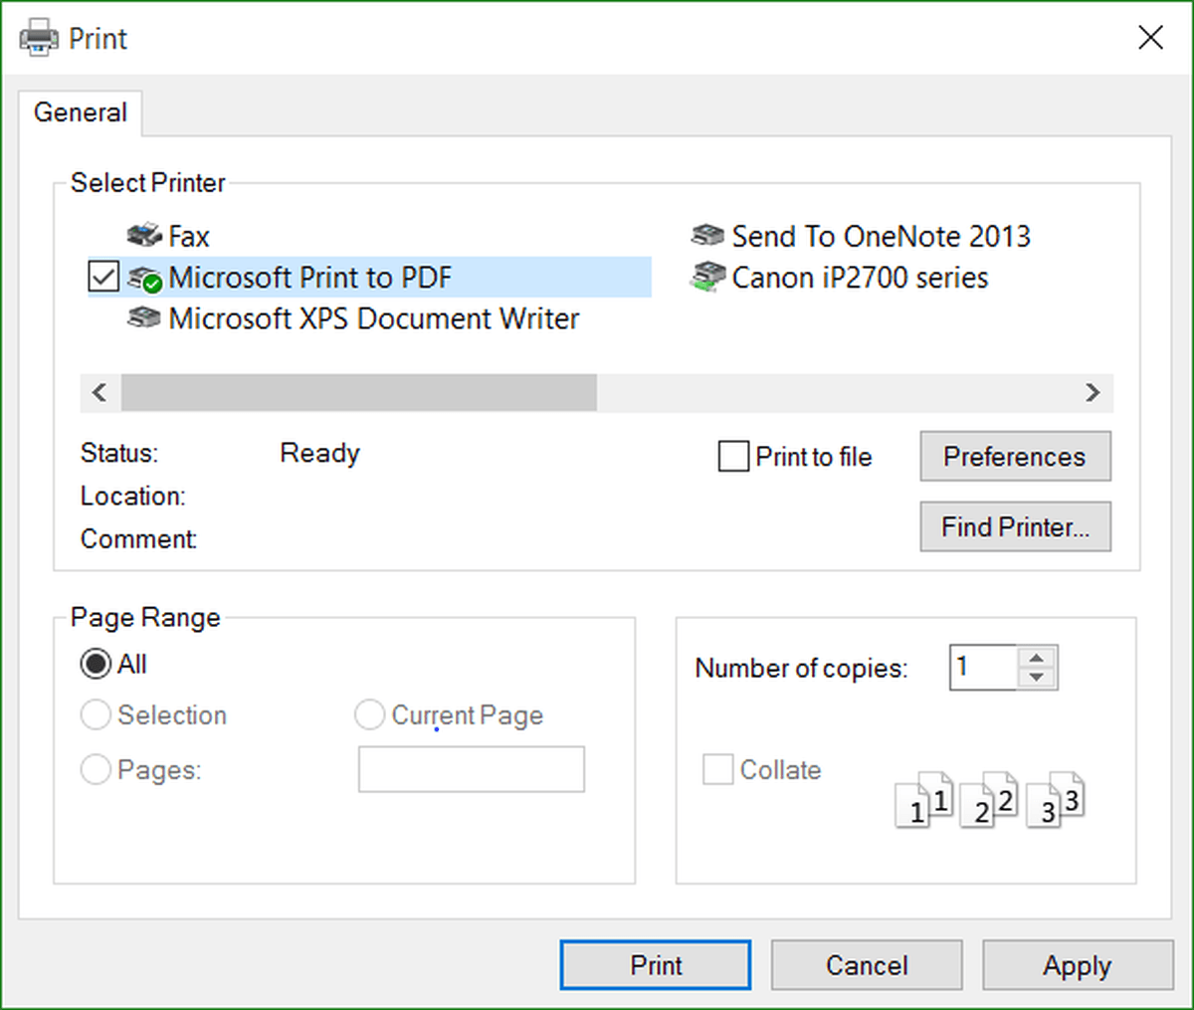This screenshot has height=1010, width=1194.
Task: Choose the Pages page range option
Action: point(96,769)
